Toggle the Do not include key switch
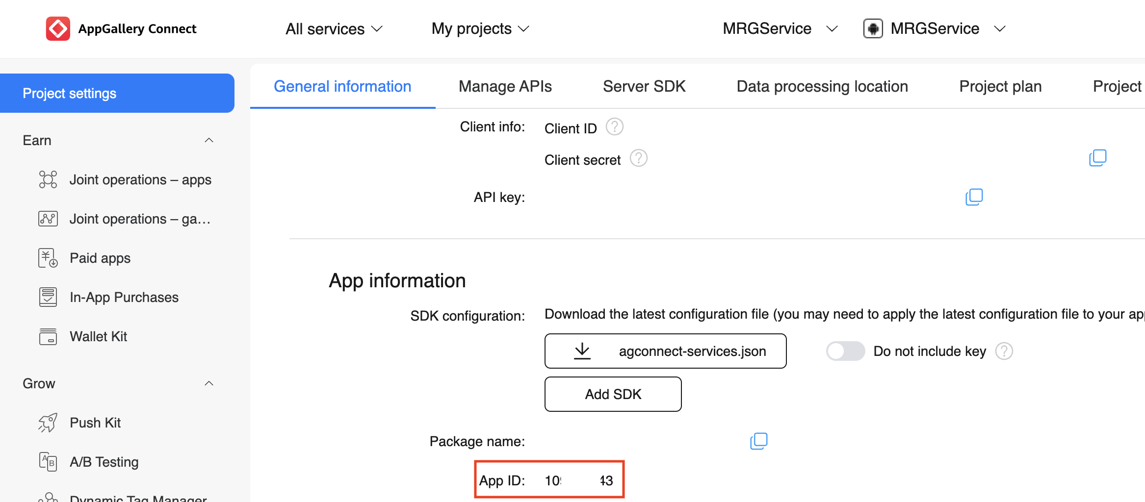 (x=845, y=351)
